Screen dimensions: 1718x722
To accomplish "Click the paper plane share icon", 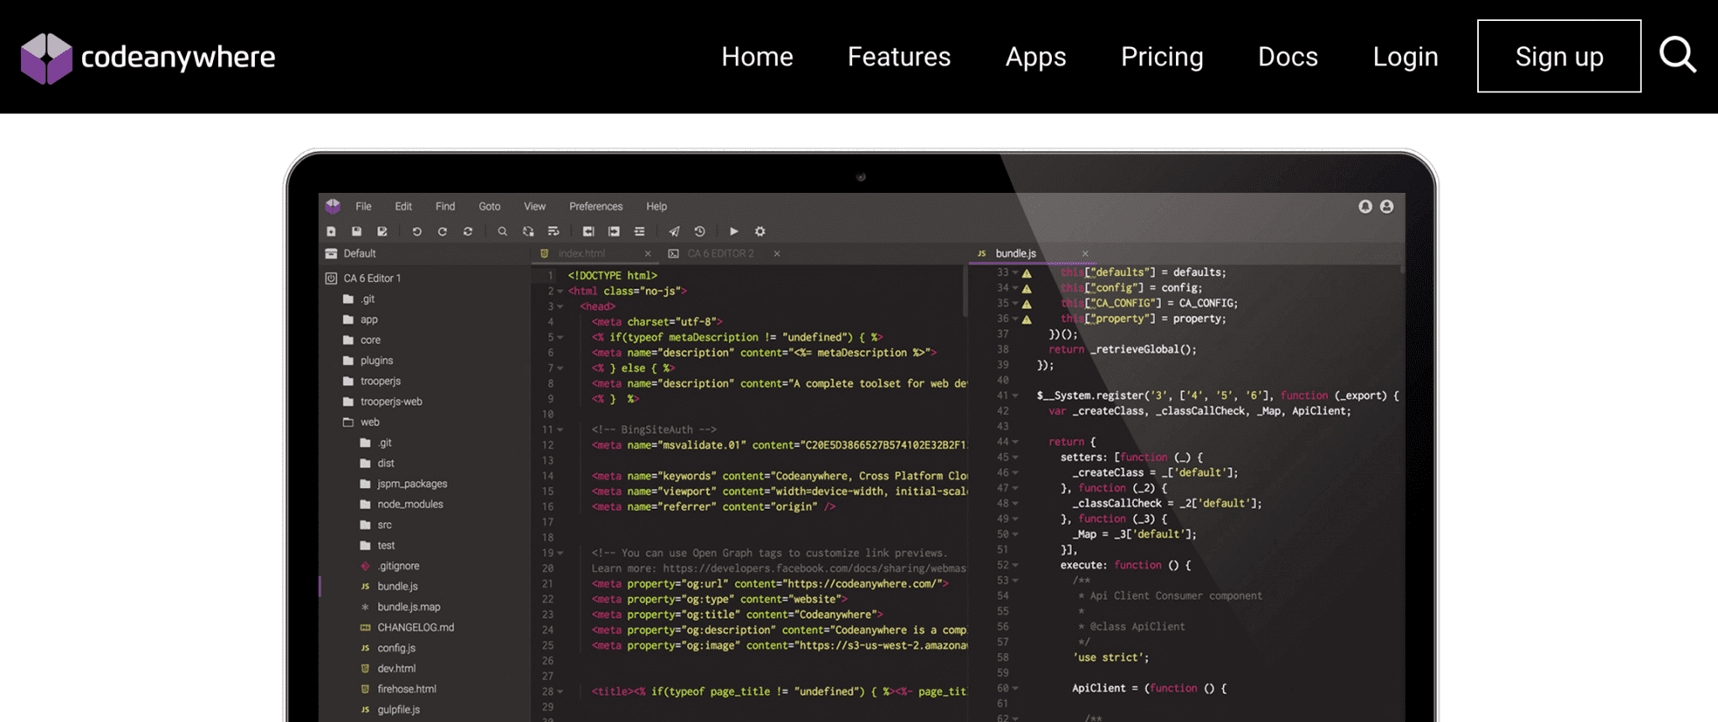I will tap(674, 231).
